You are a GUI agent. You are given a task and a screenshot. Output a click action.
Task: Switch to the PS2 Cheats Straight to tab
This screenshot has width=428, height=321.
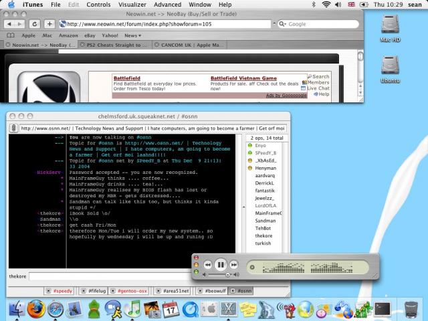coord(114,45)
